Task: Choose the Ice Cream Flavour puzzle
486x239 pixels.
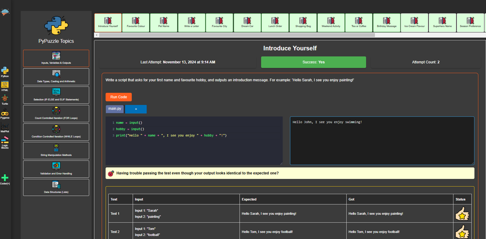Action: [x=414, y=23]
